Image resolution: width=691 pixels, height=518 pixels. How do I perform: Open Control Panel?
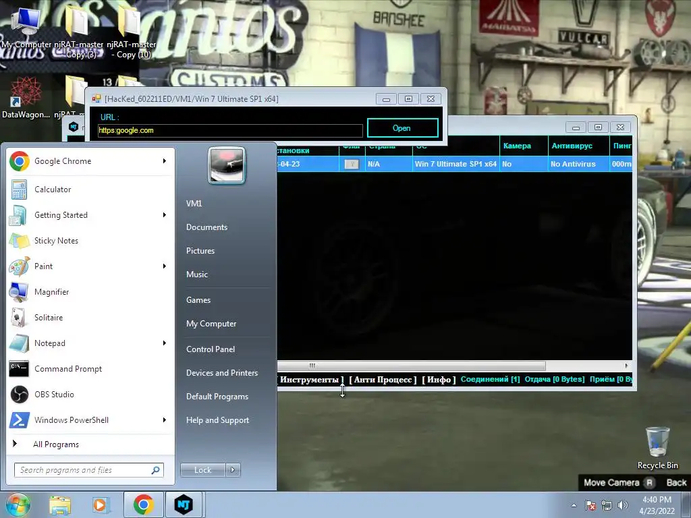(211, 349)
